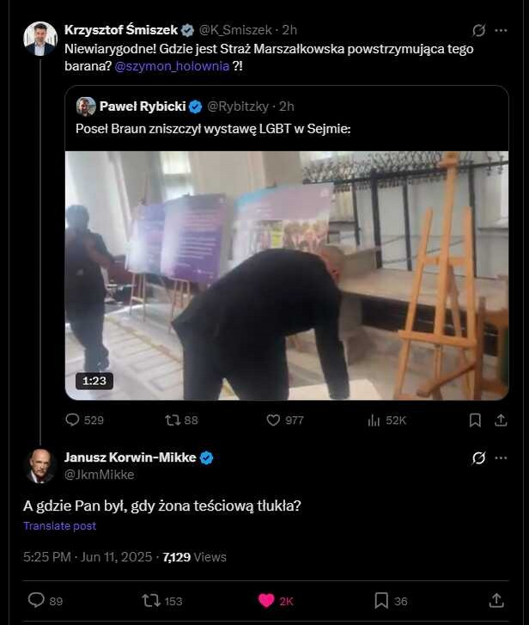Open repost menu showing 153 on Korwin-Mikke's post

point(151,600)
